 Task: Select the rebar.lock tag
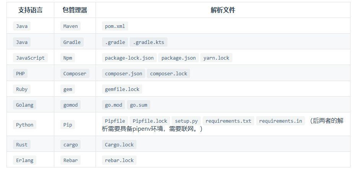tap(119, 160)
